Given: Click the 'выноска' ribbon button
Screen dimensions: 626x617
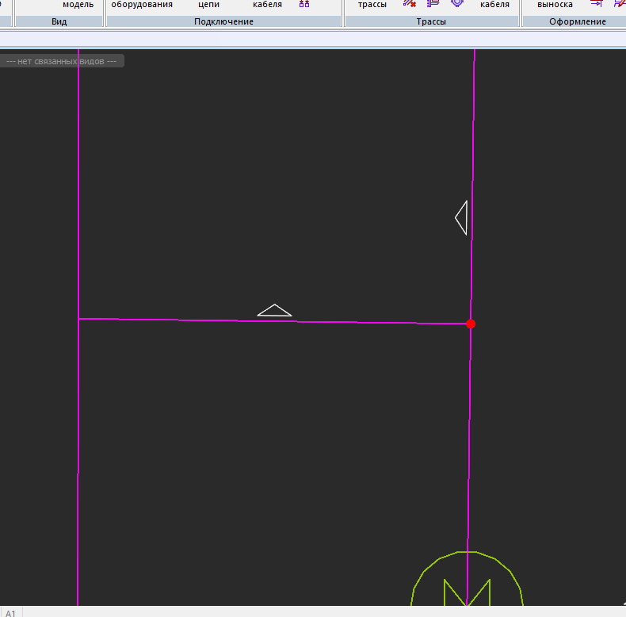Looking at the screenshot, I should [x=555, y=5].
